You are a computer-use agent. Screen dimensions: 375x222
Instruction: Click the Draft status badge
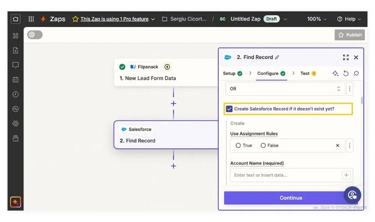[271, 19]
